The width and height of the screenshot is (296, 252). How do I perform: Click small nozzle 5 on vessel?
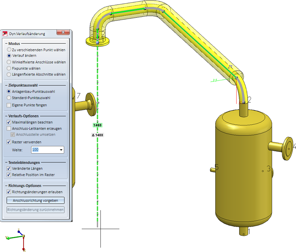pyautogui.click(x=213, y=170)
